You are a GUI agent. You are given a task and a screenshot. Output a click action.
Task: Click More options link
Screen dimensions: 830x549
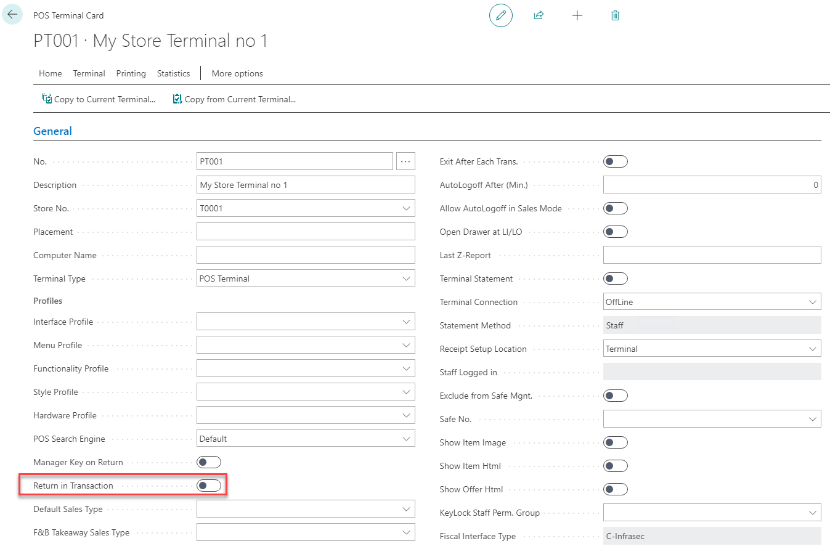pyautogui.click(x=237, y=73)
